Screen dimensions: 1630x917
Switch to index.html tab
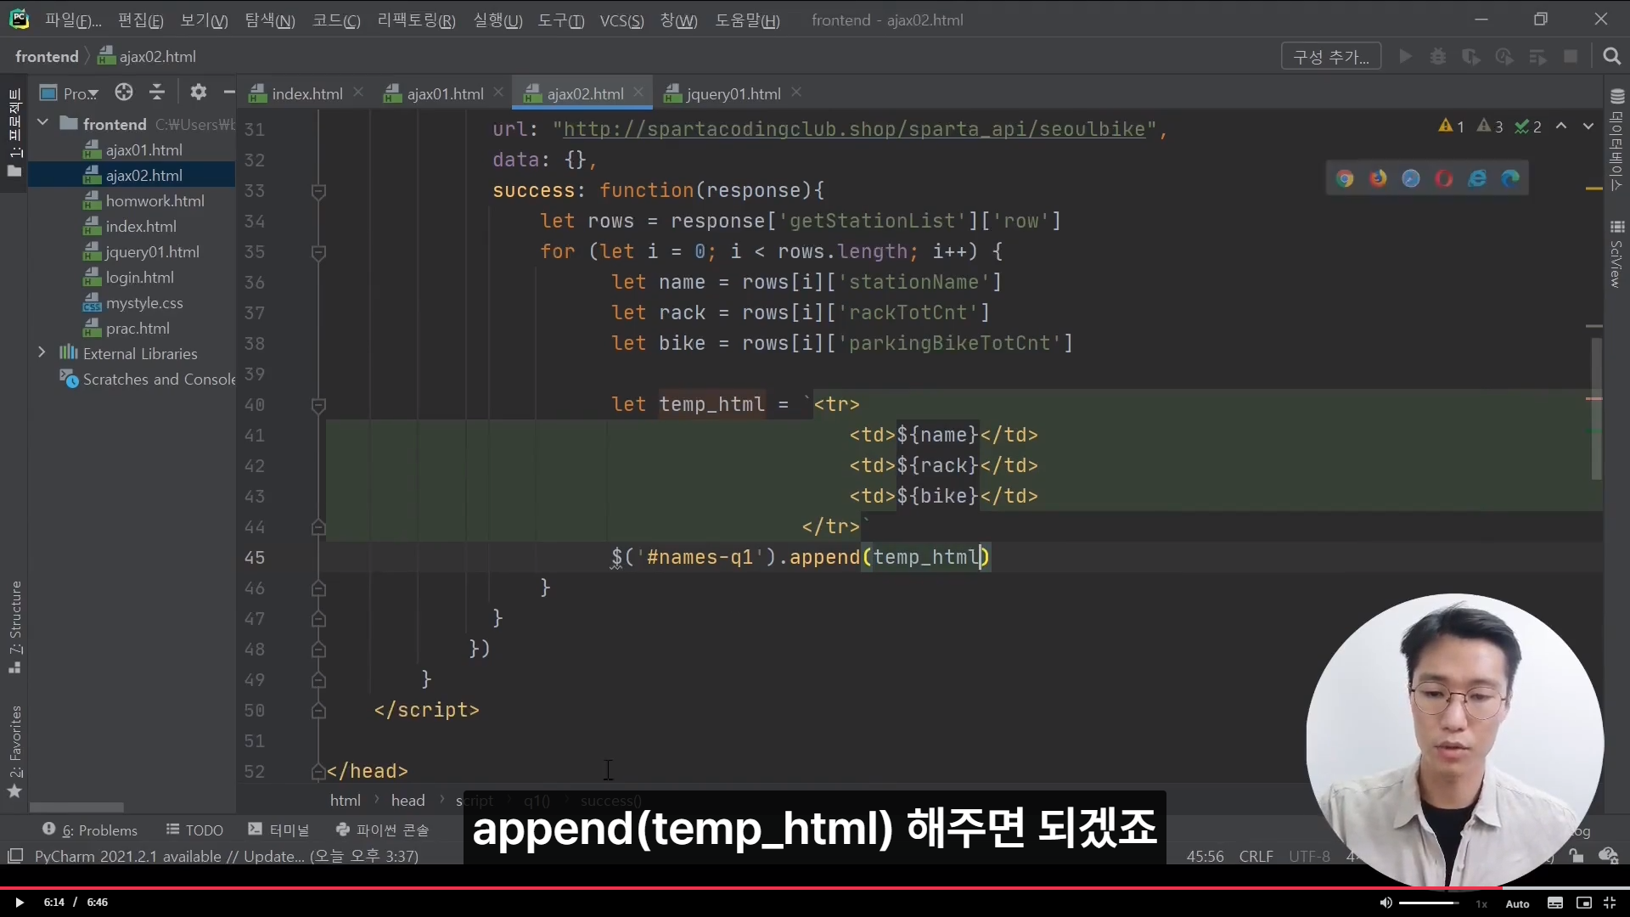tap(306, 93)
